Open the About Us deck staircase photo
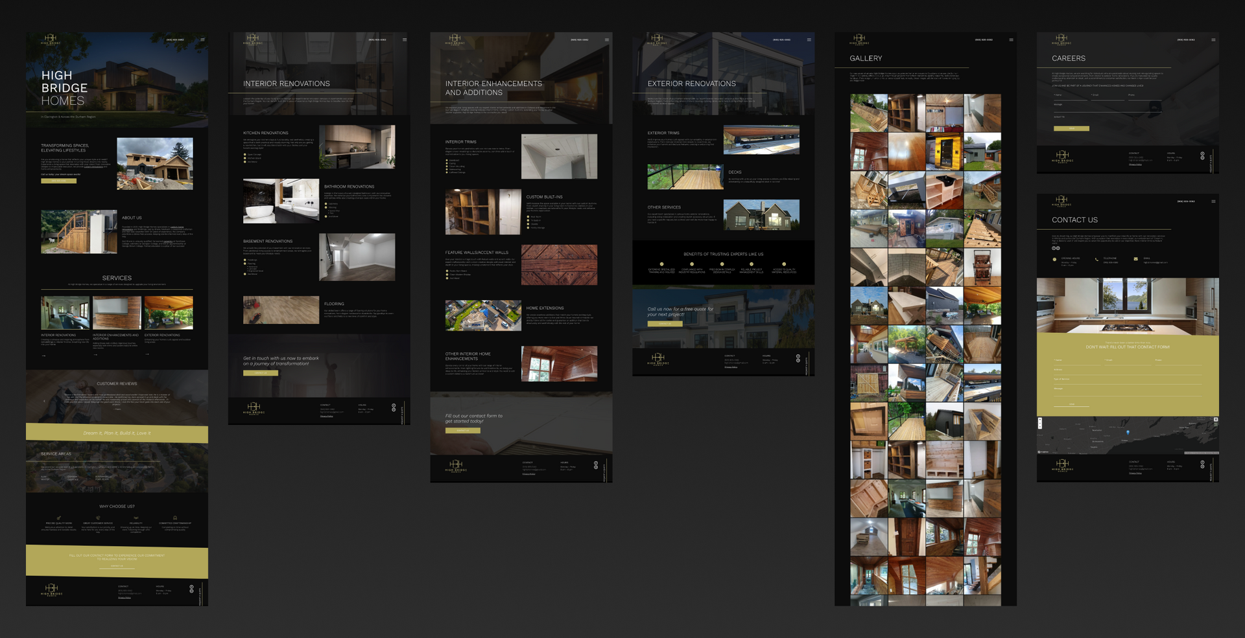The width and height of the screenshot is (1245, 638). coord(79,231)
